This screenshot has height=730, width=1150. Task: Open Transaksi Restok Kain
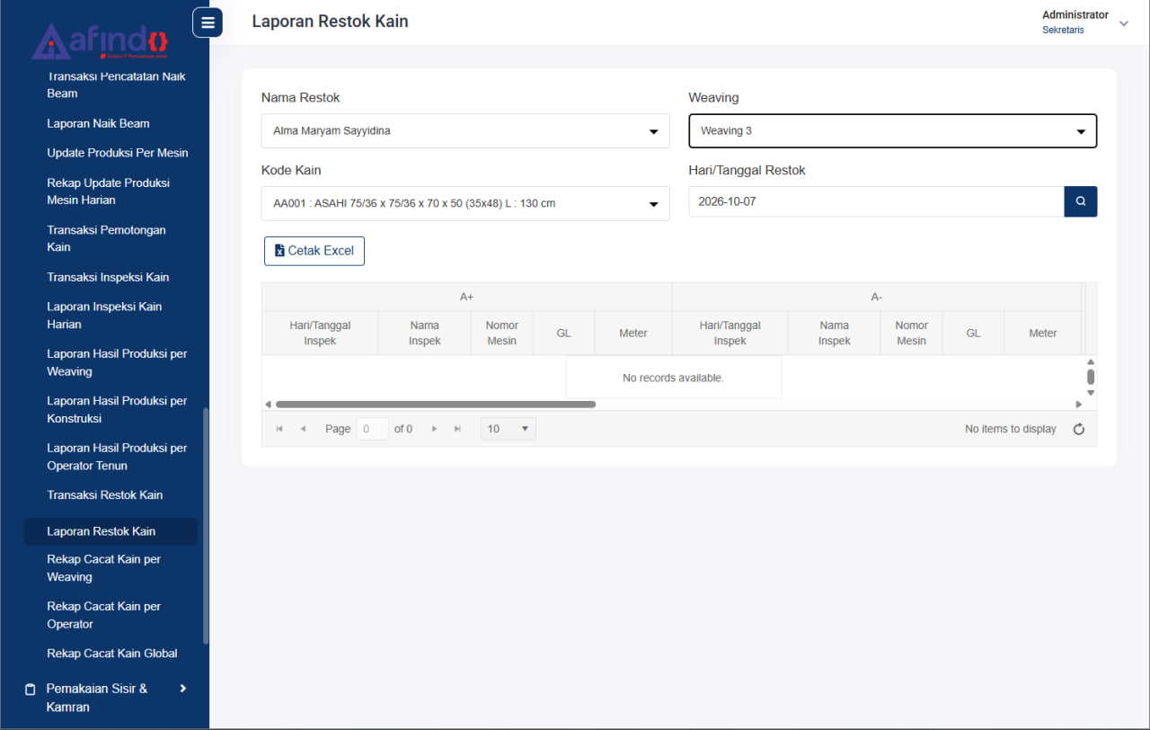pos(104,494)
